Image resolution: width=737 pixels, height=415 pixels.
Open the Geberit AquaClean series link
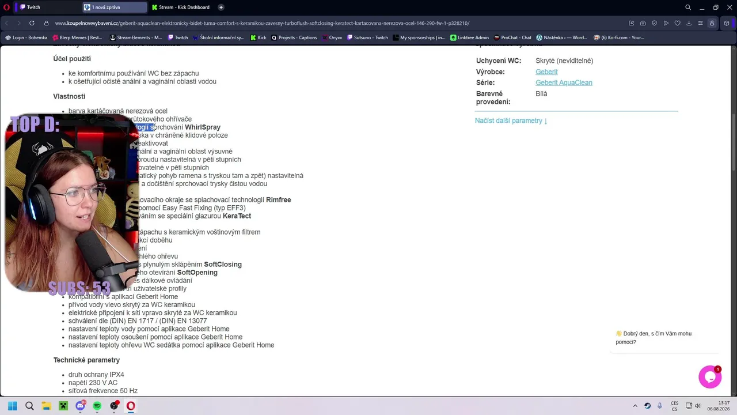click(564, 83)
